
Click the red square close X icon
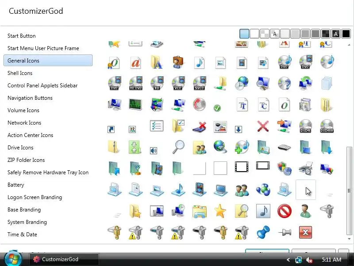[305, 232]
